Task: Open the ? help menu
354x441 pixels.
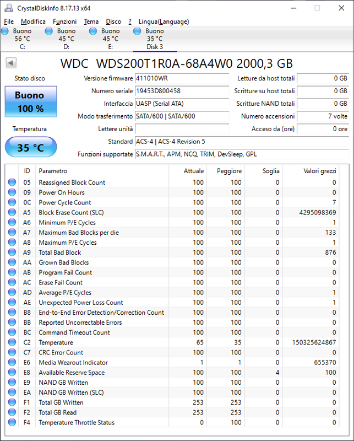Action: [130, 21]
